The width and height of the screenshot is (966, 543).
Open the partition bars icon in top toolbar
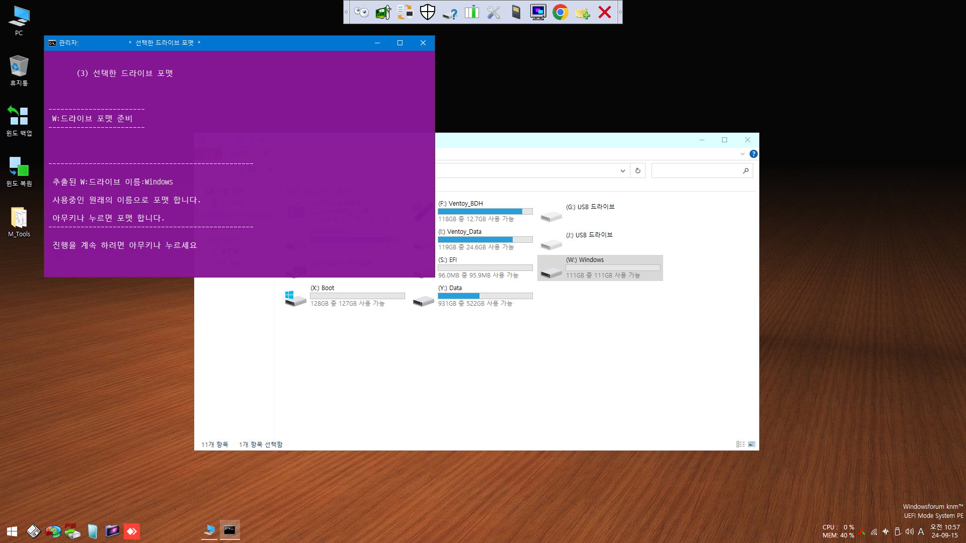pyautogui.click(x=472, y=12)
